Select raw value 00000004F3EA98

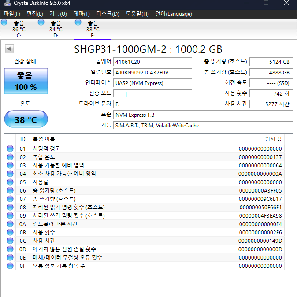coord(260,215)
